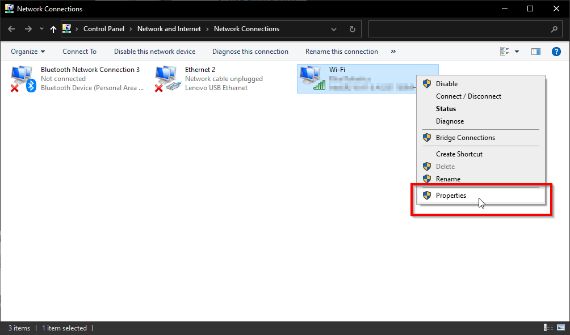Open the Network and Internet breadcrumb
Screen dimensions: 570x335
169,29
